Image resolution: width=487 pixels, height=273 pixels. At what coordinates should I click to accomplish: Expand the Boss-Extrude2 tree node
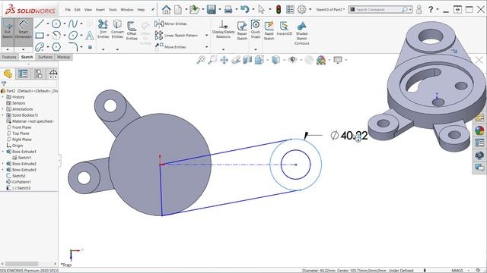3,164
